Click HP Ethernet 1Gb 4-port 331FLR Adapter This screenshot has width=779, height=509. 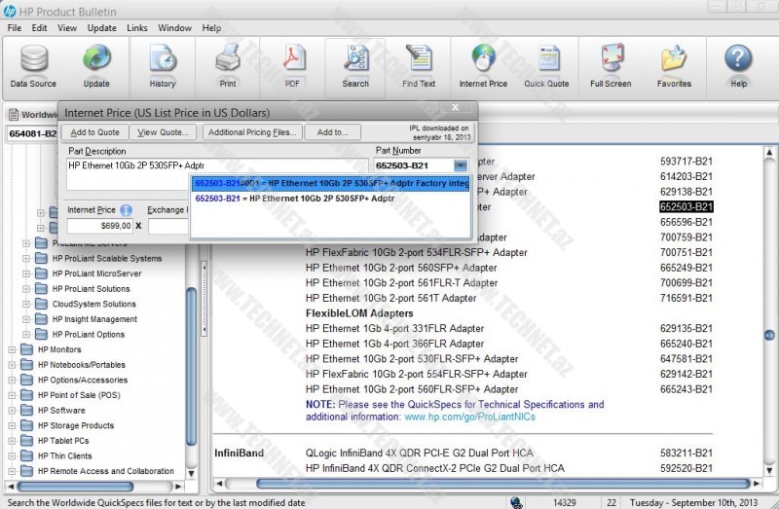[x=394, y=329]
